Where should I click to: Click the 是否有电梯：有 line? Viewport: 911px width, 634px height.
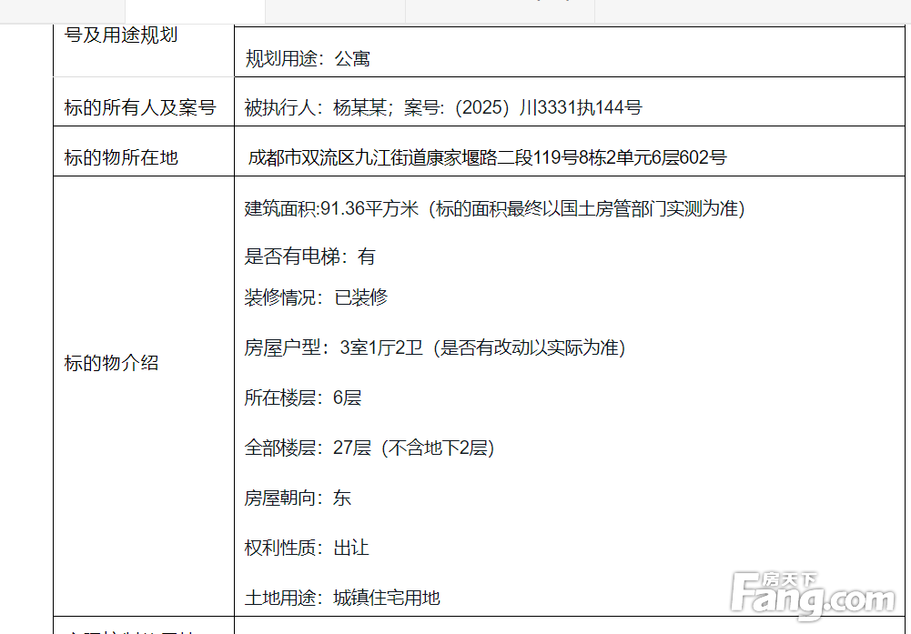click(x=309, y=257)
